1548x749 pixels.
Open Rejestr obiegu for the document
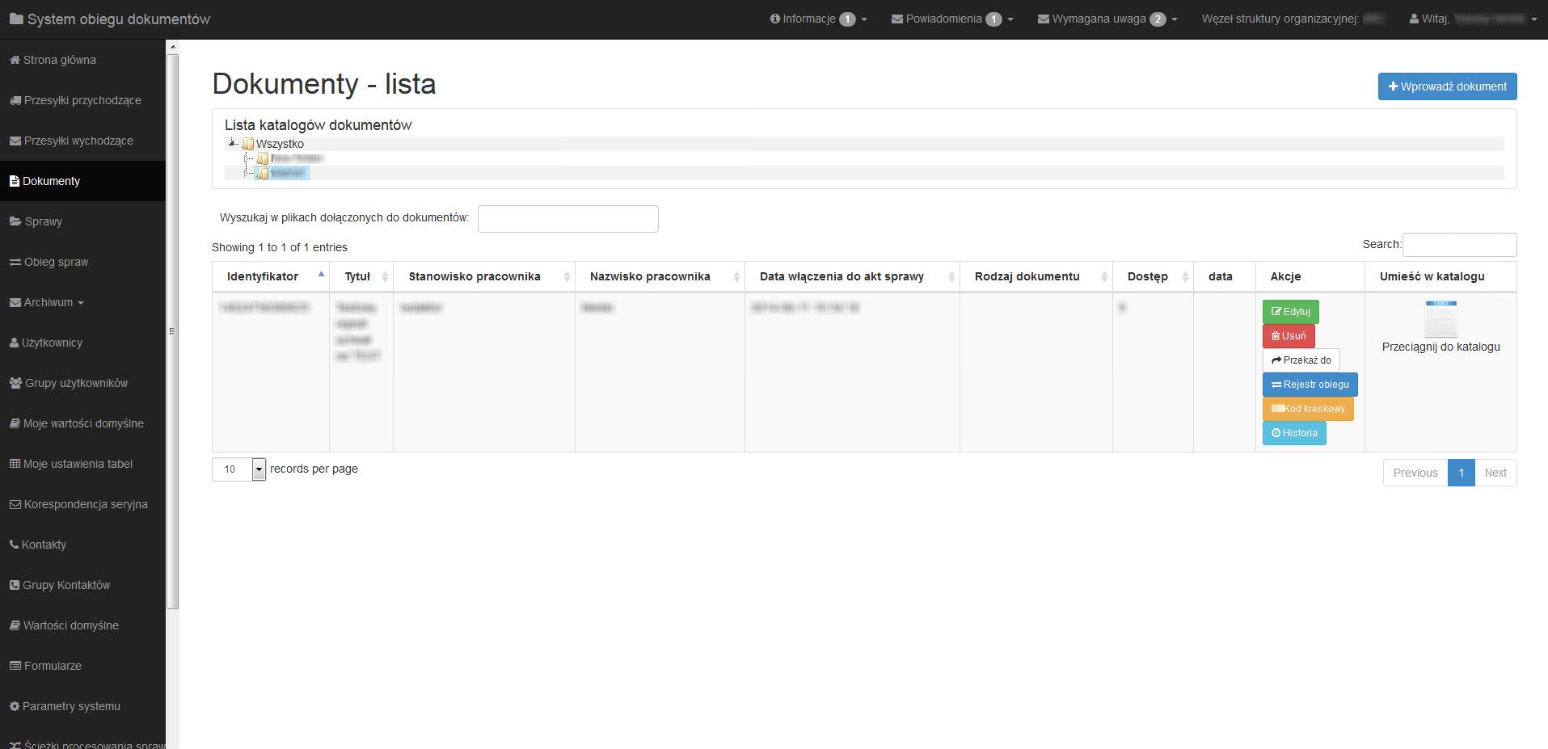pyautogui.click(x=1310, y=385)
